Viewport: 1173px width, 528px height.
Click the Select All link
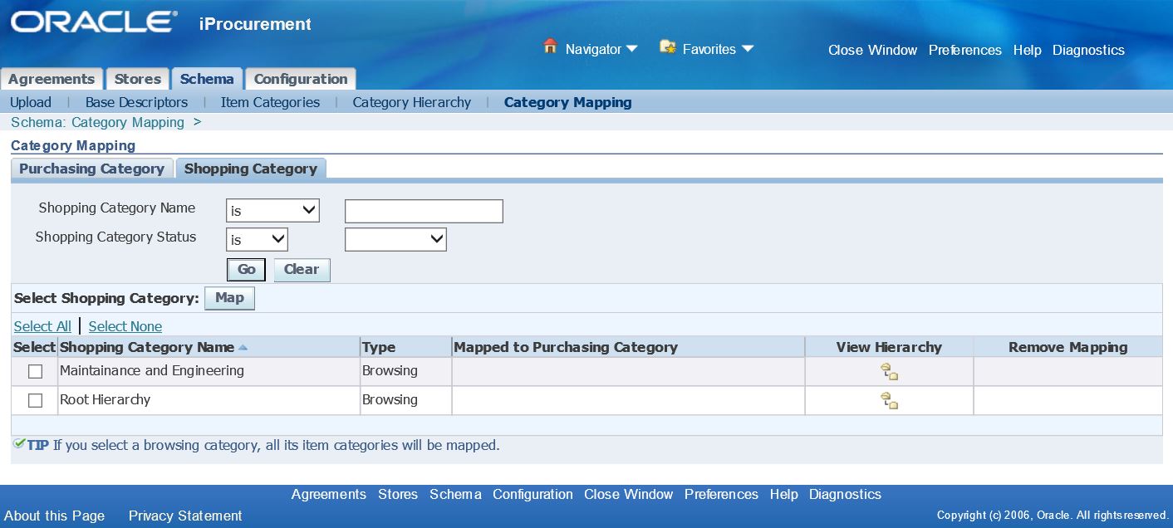[42, 326]
